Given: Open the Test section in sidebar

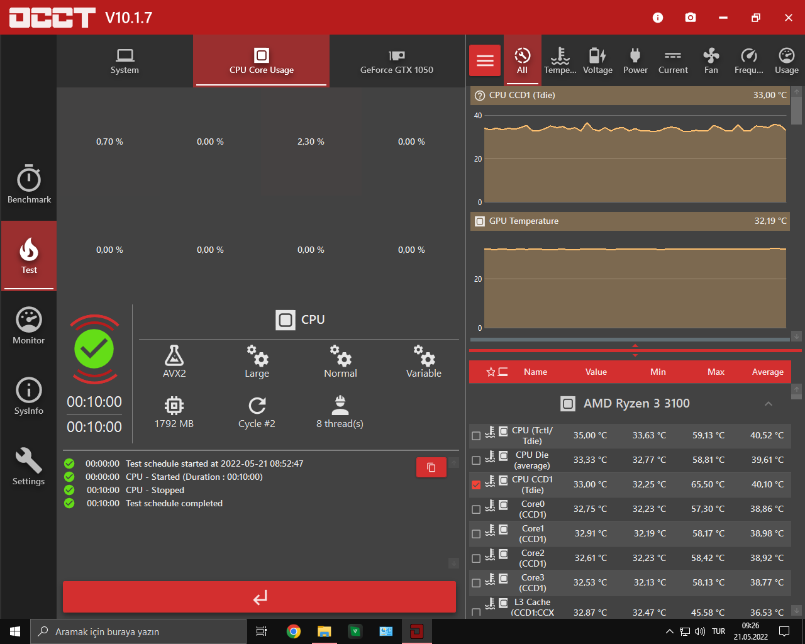Looking at the screenshot, I should tap(29, 256).
